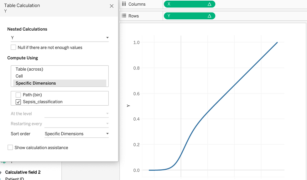Viewport: 307px width, 180px height.
Task: Open the Sort order dropdown
Action: pos(76,134)
